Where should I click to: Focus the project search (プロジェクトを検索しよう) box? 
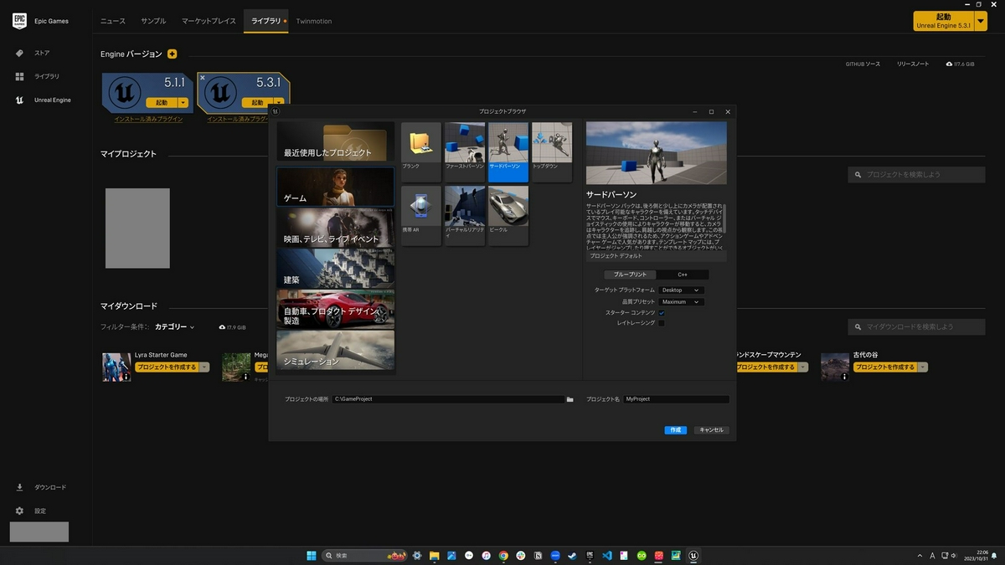[916, 174]
